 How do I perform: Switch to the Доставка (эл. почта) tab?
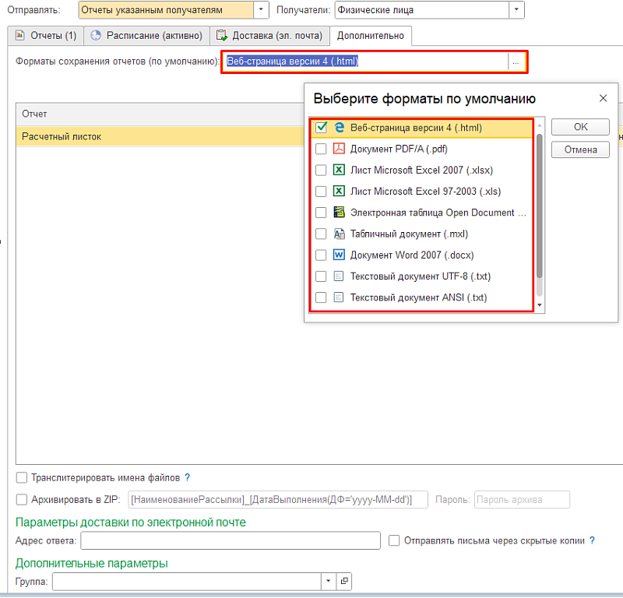tap(269, 36)
